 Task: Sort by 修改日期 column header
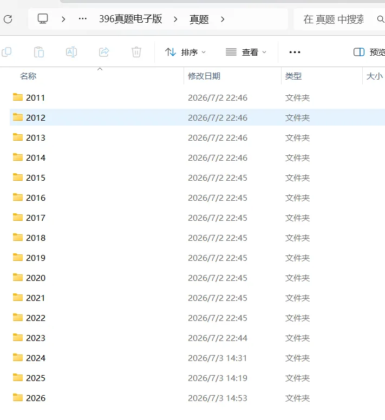coord(204,76)
